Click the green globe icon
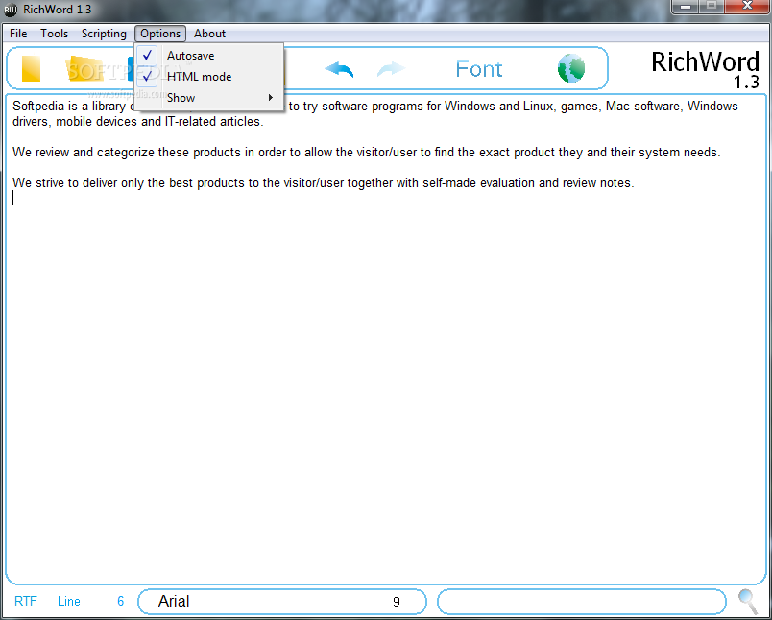Viewport: 772px width, 620px height. (571, 68)
